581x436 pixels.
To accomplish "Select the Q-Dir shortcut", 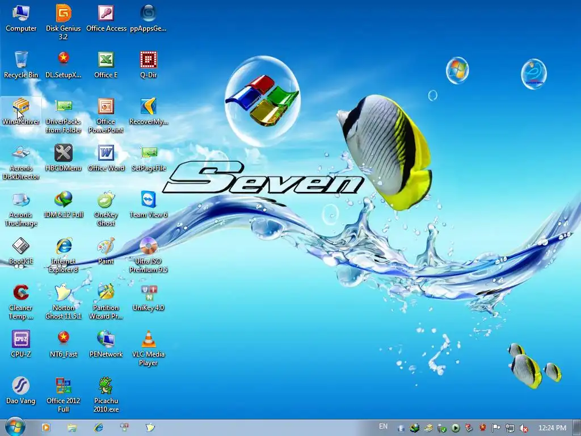I will tap(148, 65).
